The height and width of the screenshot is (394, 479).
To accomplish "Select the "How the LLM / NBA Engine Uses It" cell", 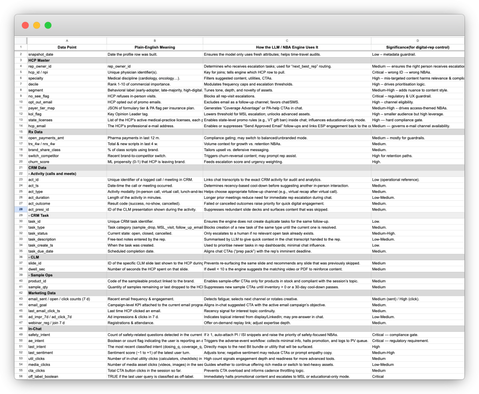I will click(x=287, y=47).
